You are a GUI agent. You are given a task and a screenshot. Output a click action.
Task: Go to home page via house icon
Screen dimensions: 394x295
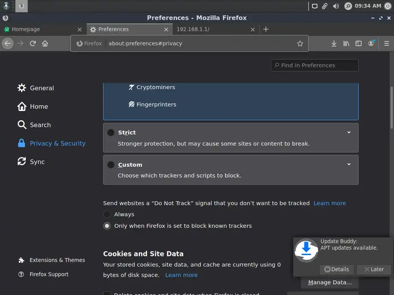45,43
